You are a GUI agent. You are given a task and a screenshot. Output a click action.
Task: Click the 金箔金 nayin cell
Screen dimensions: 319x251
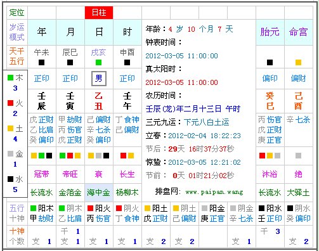click(70, 193)
